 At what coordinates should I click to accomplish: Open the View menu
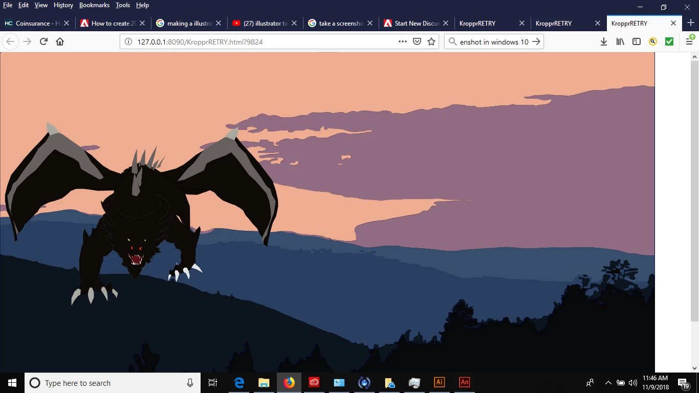click(x=41, y=5)
